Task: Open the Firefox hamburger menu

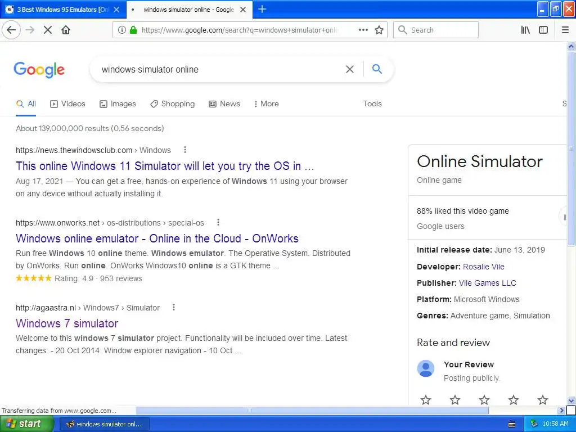Action: click(565, 30)
